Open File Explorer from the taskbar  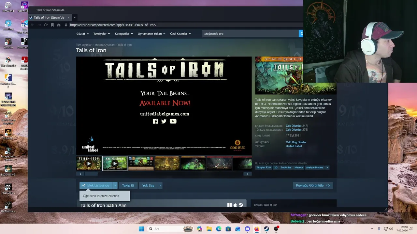[x=209, y=229]
